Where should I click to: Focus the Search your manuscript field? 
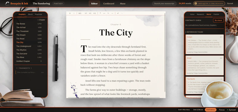coord(164,4)
